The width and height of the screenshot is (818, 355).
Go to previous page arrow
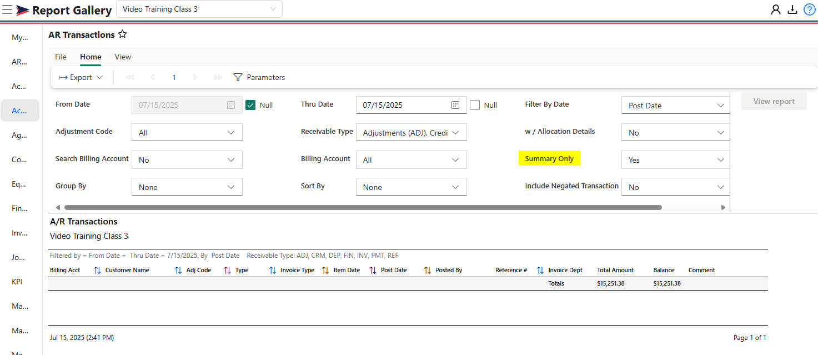coord(152,77)
